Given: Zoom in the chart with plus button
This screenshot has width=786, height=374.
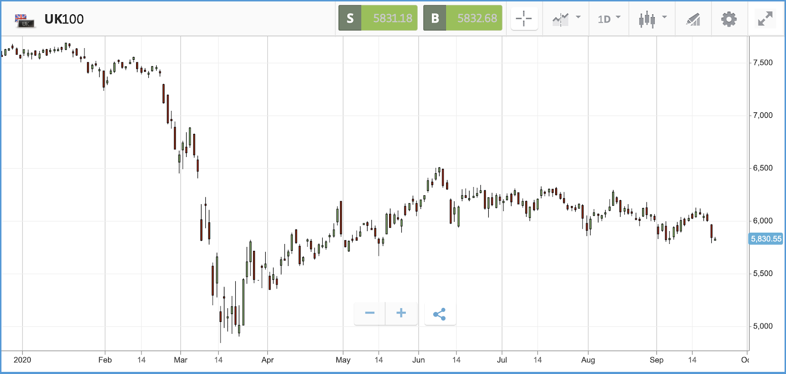Looking at the screenshot, I should [401, 313].
